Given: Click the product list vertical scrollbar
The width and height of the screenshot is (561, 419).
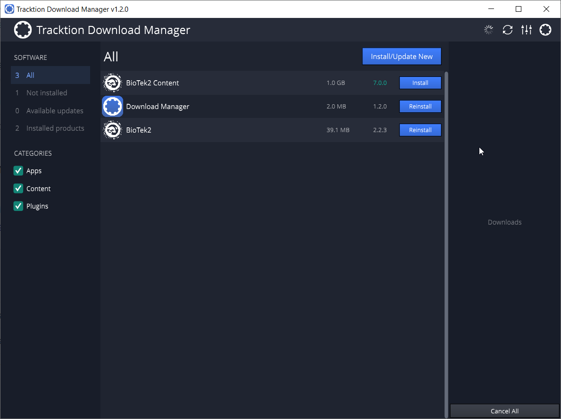Looking at the screenshot, I should click(x=446, y=236).
